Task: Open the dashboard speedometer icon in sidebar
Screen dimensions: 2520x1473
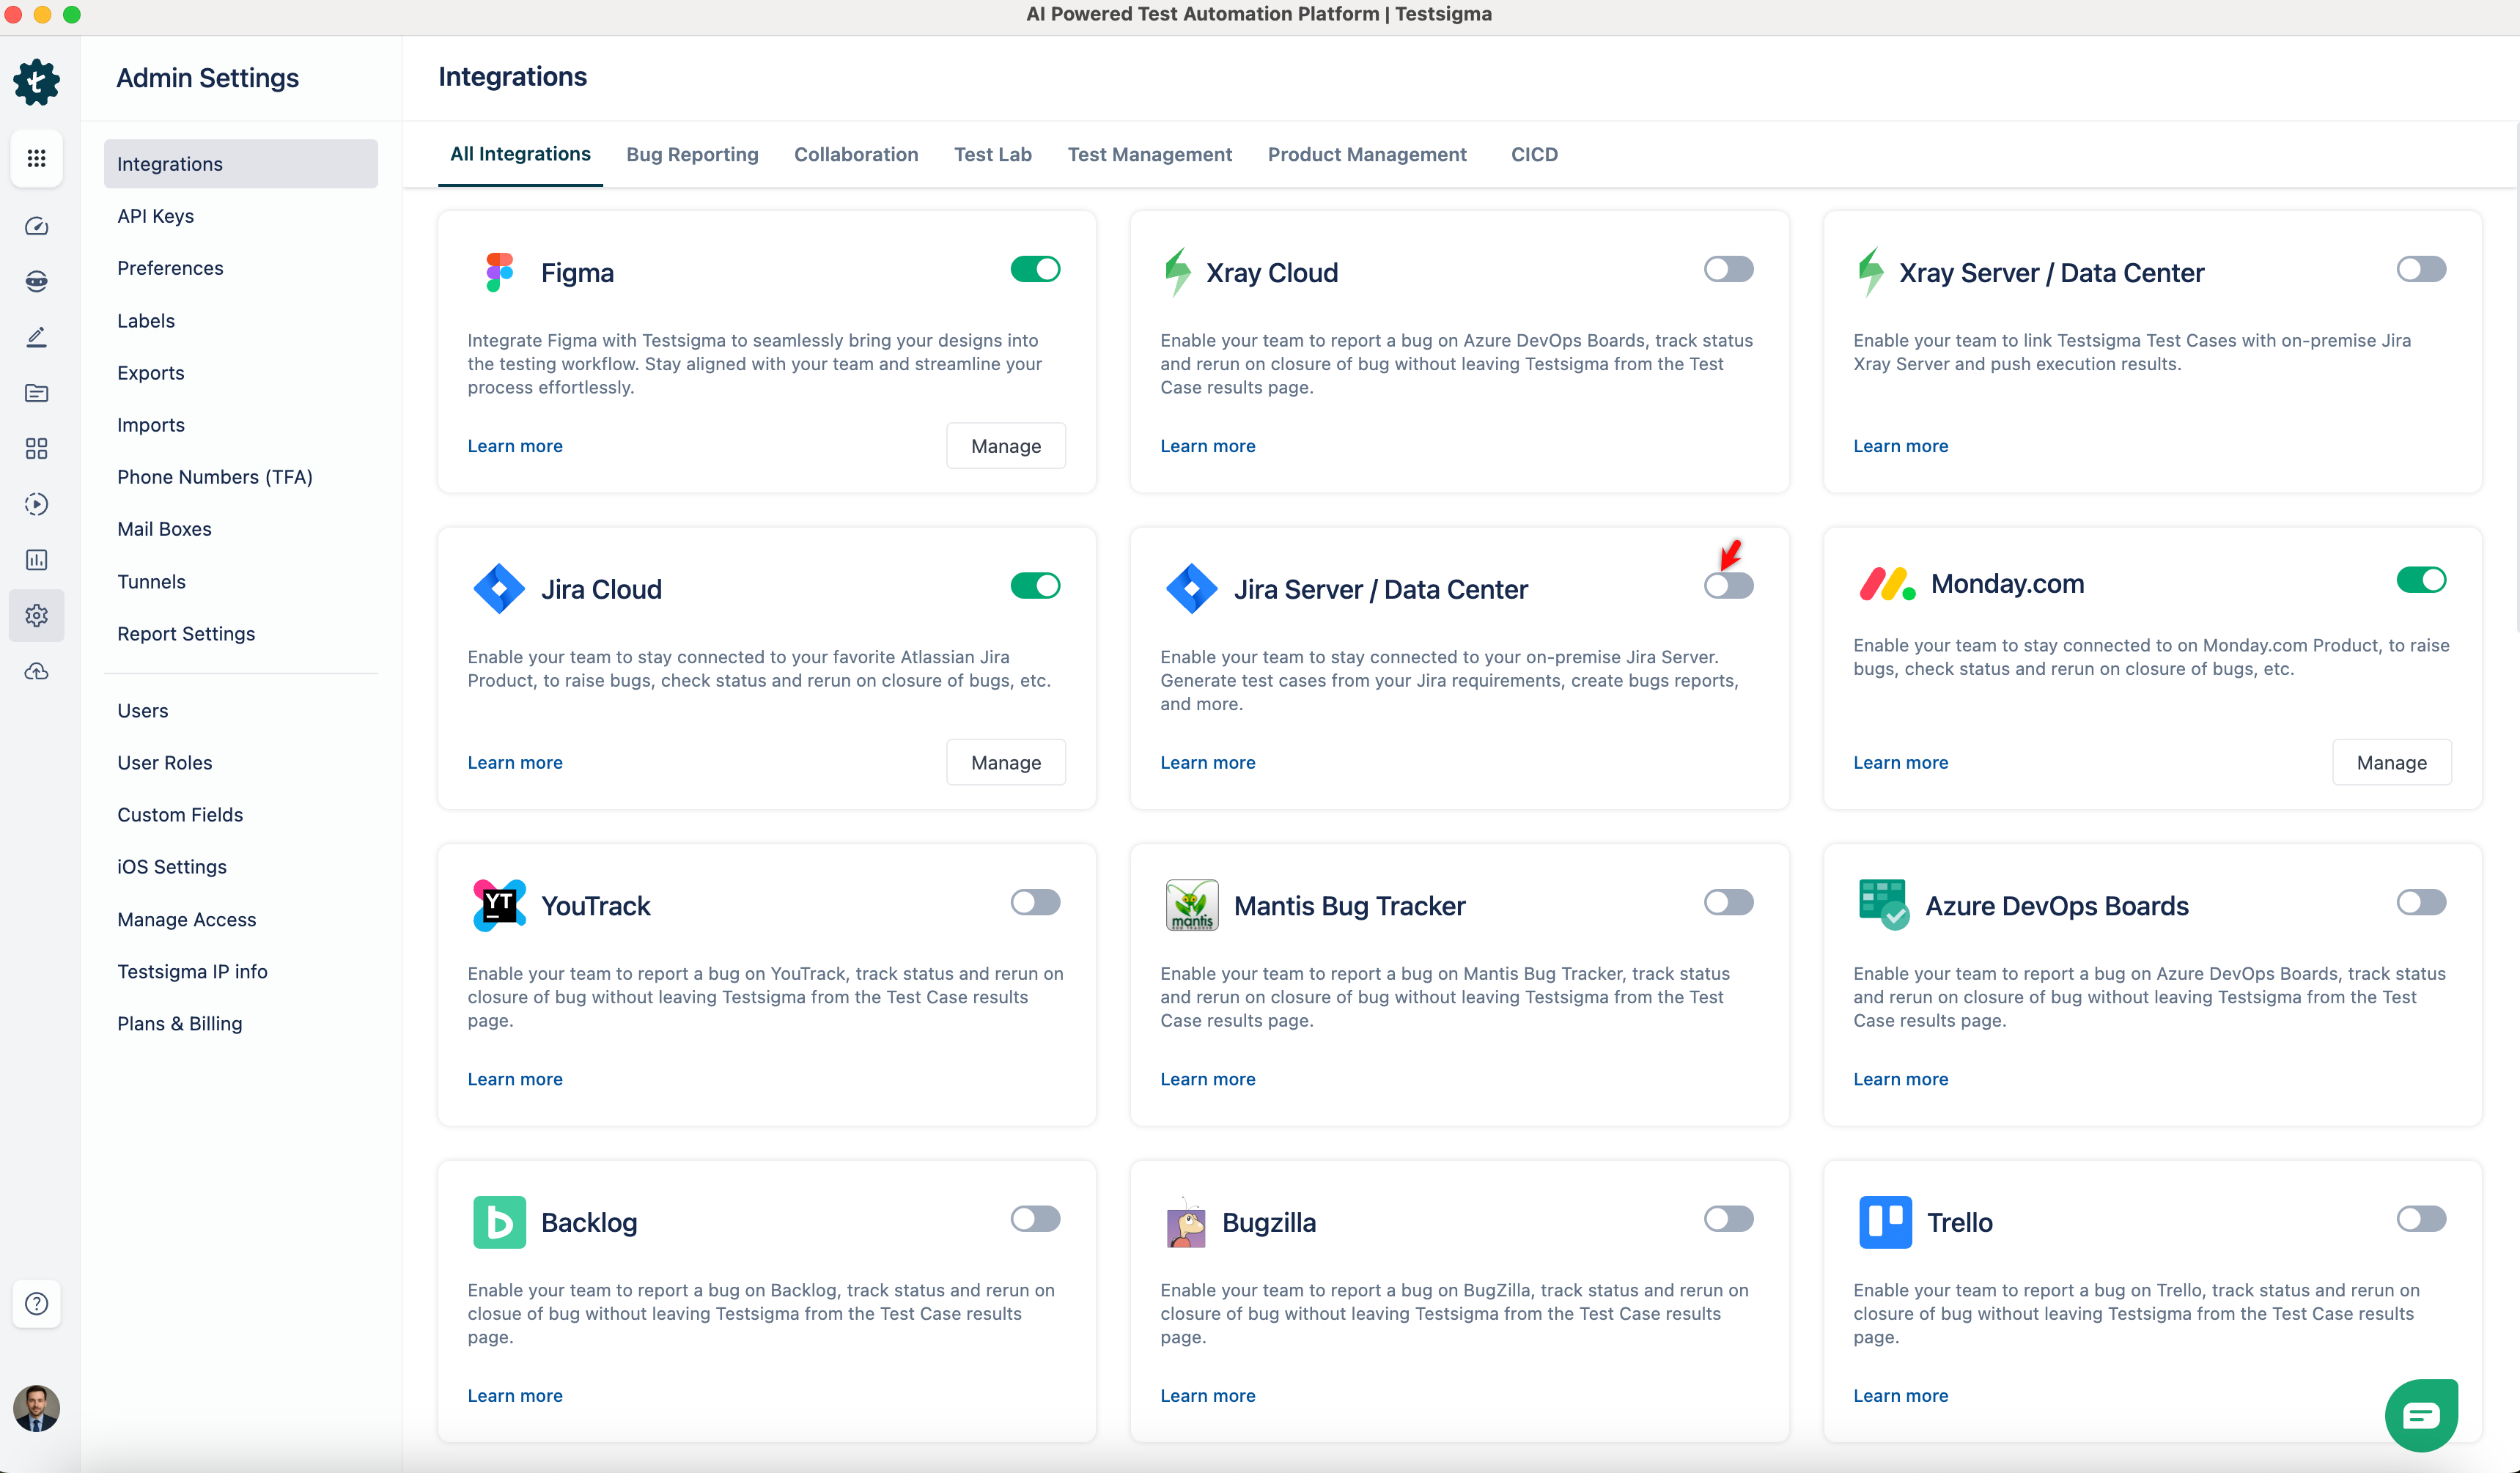Action: click(x=36, y=226)
